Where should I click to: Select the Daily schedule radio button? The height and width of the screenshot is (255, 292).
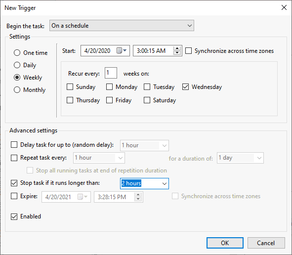(17, 65)
